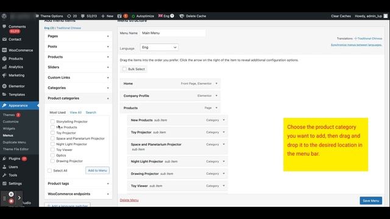Expand the recorder toolbar arrow

(19, 198)
